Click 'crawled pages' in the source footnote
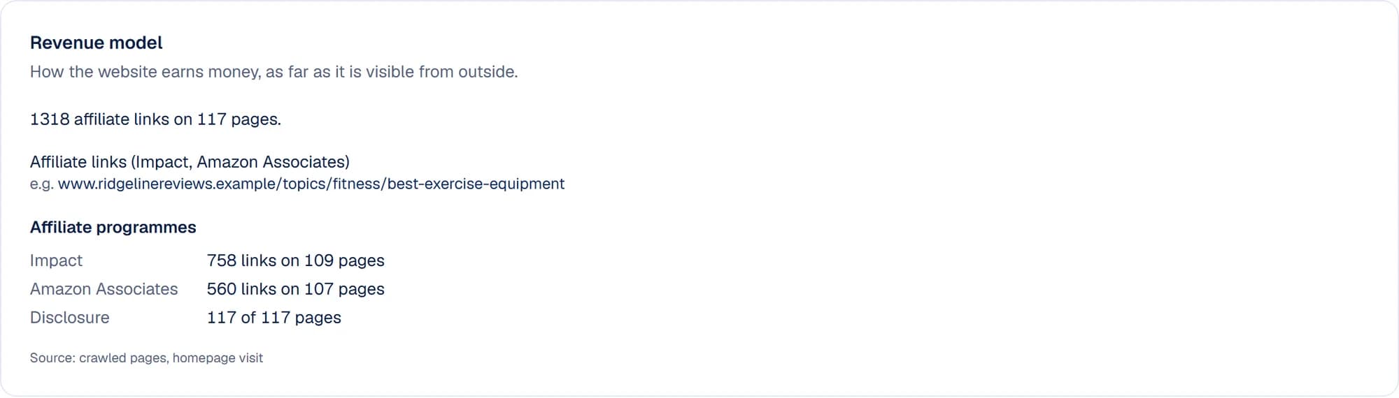The width and height of the screenshot is (1399, 398). pos(123,358)
